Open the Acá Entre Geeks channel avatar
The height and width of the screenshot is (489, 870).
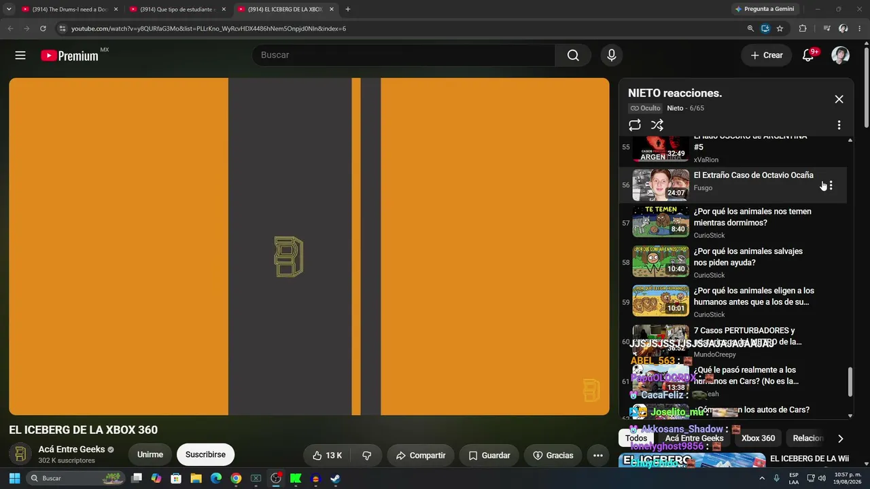click(20, 454)
